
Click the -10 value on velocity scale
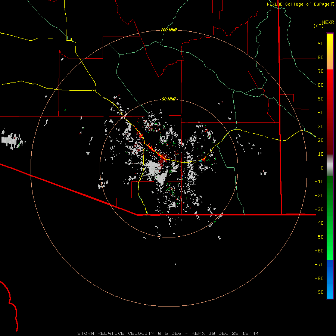tap(319, 182)
